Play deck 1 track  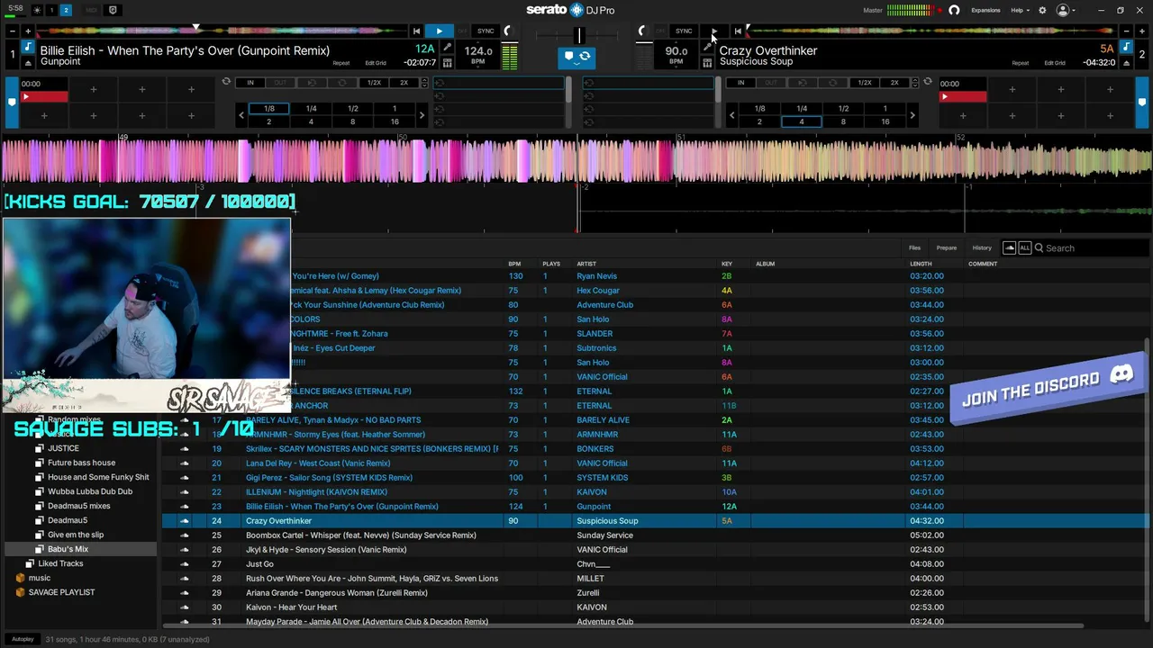pyautogui.click(x=439, y=31)
